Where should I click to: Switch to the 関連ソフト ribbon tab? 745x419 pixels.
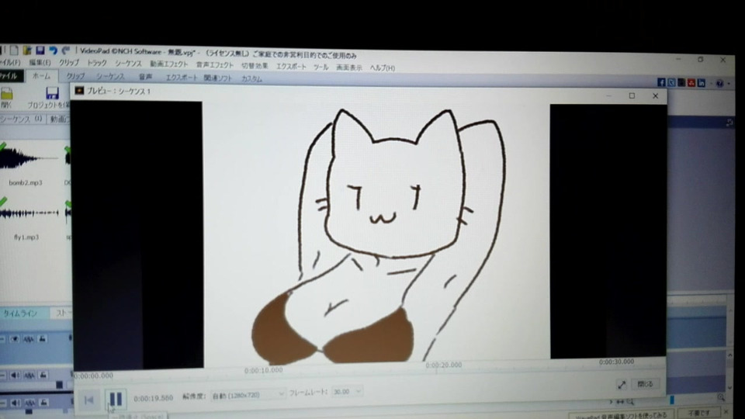[217, 78]
